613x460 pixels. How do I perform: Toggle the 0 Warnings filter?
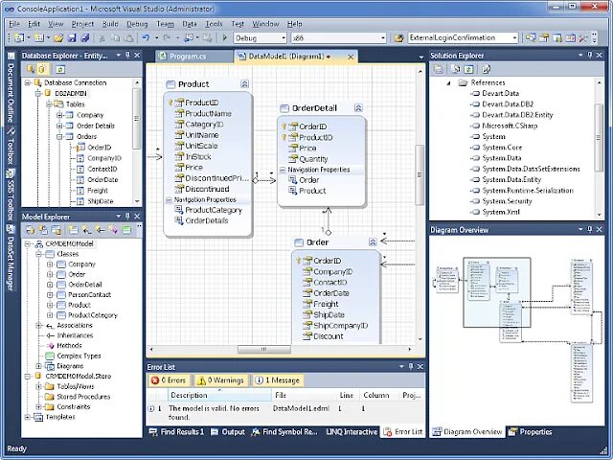click(221, 380)
